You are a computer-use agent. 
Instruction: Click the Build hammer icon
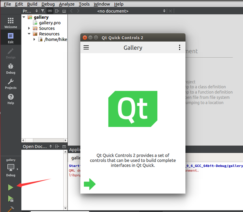[x=11, y=209]
